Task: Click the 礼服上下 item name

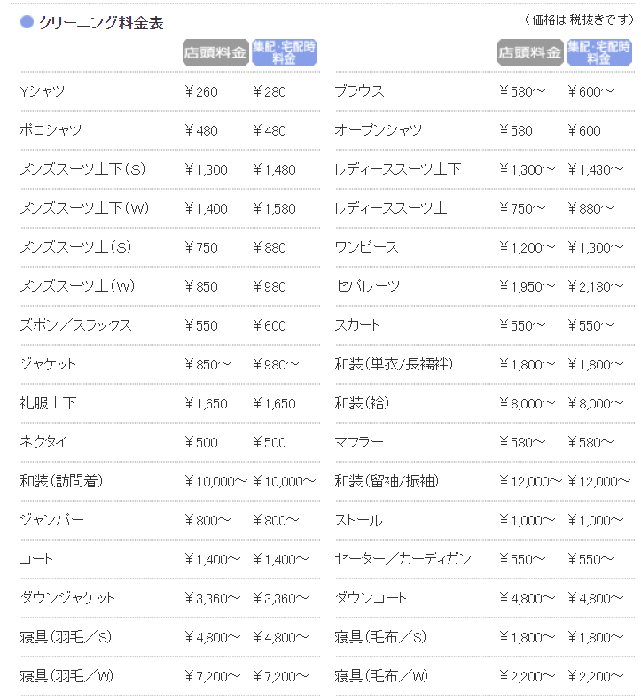Action: [x=48, y=403]
